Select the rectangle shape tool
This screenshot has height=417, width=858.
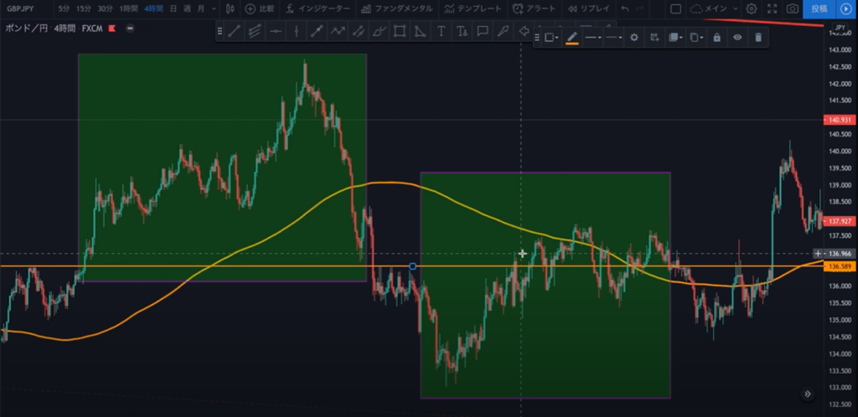[400, 32]
